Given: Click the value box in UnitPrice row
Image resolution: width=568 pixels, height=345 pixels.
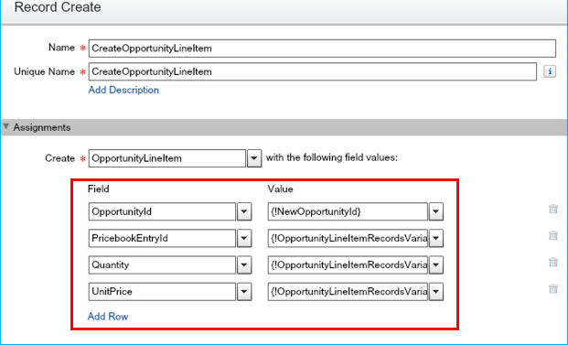Looking at the screenshot, I should (348, 291).
